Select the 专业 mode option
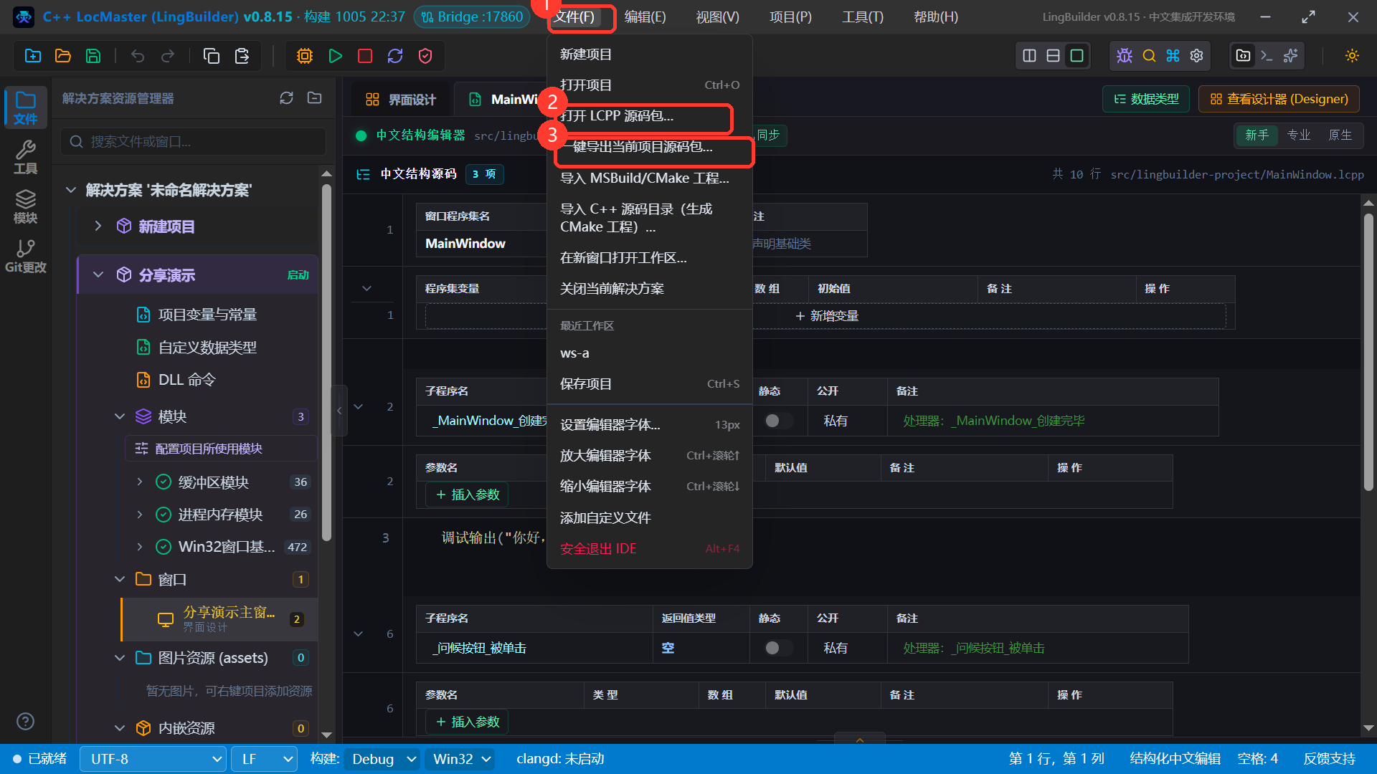Screen dimensions: 1377x774 click(1299, 135)
